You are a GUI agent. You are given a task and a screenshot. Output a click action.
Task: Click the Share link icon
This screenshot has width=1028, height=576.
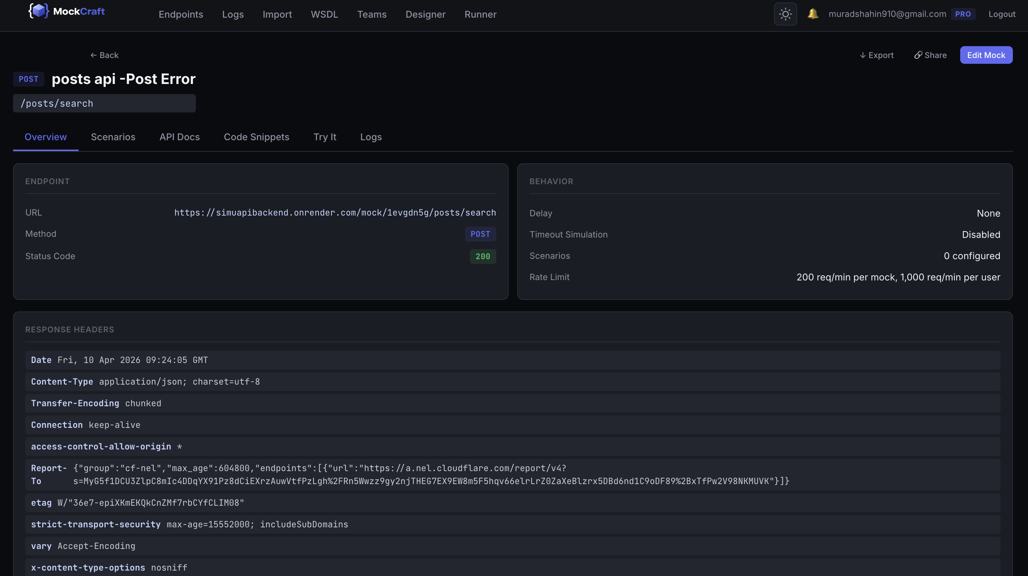click(x=918, y=56)
